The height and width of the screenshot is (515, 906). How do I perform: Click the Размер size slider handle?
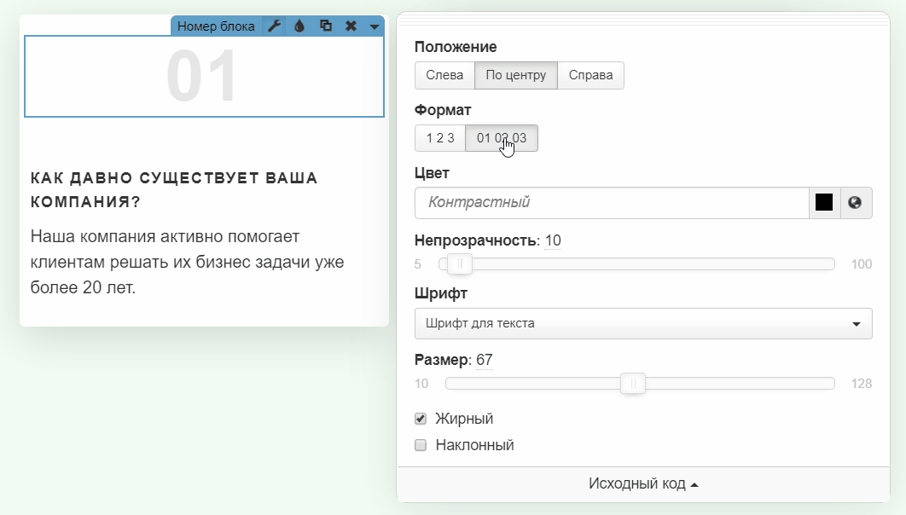coord(632,384)
